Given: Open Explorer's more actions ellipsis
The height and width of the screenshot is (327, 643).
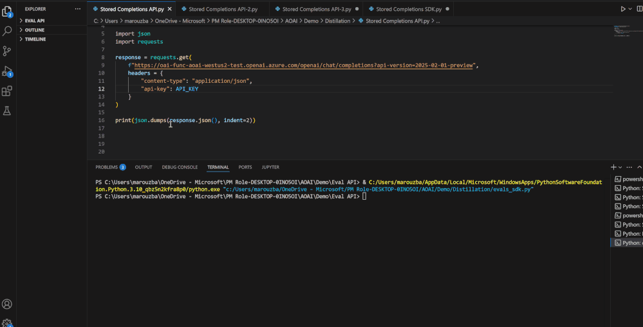Looking at the screenshot, I should tap(78, 9).
